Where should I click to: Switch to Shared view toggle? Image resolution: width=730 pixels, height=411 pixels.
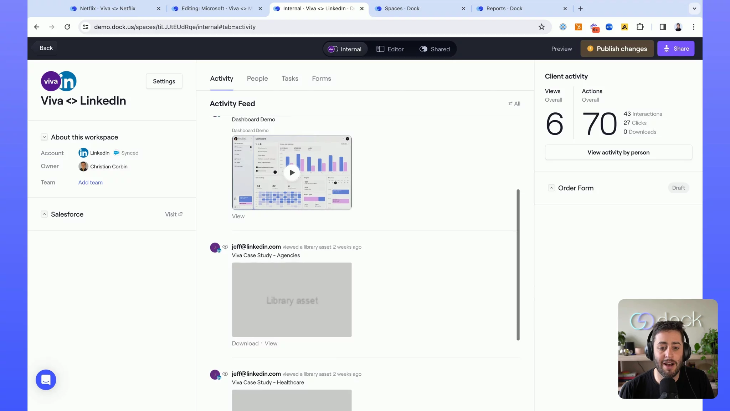coord(435,49)
